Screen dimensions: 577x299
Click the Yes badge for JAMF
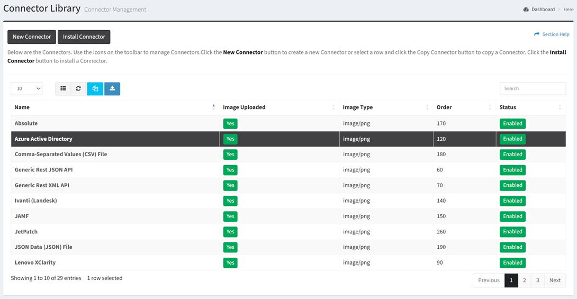click(230, 216)
